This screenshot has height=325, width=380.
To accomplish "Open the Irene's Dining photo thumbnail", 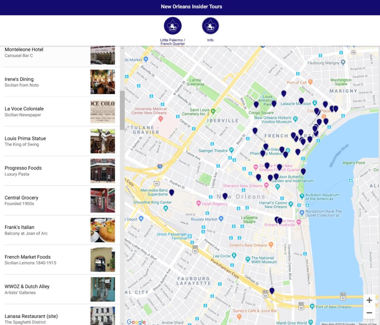I will click(103, 82).
